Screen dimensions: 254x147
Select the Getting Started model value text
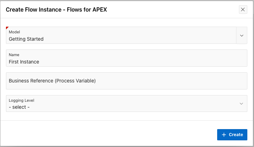(x=26, y=39)
